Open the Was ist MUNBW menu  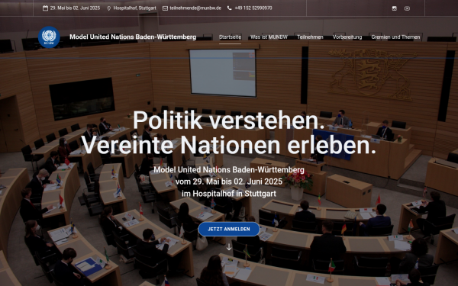[x=269, y=37]
